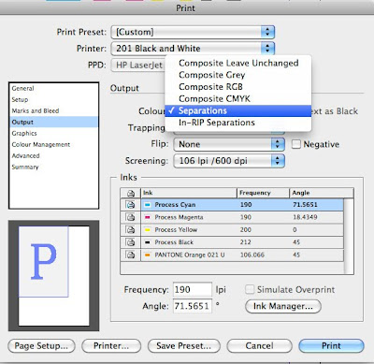Choose Composite Grey from colour menu
The image size is (374, 364).
click(x=238, y=75)
